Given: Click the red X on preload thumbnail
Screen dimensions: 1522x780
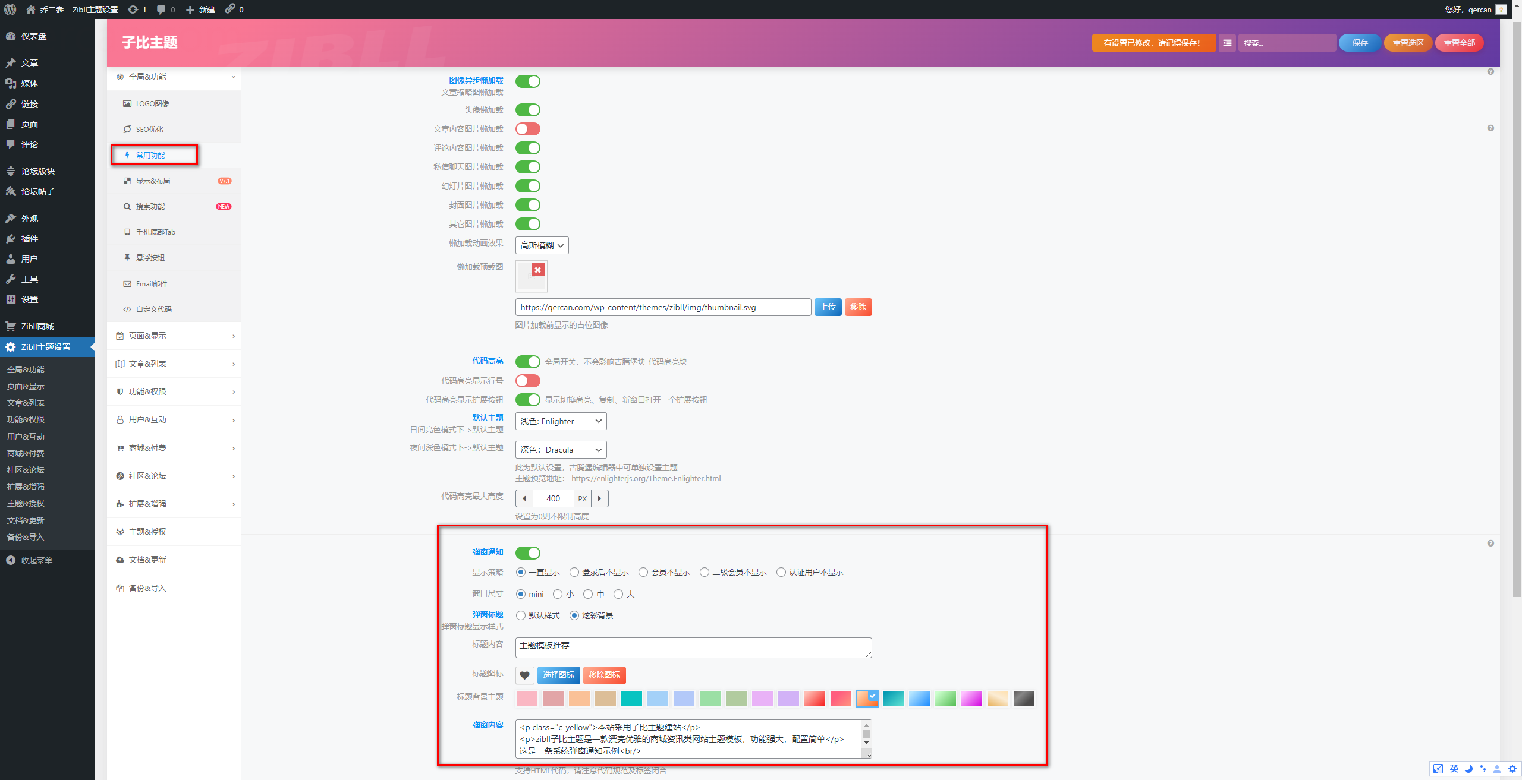Looking at the screenshot, I should point(537,270).
